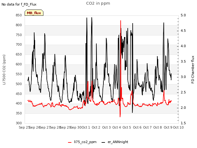Click the 550 value on left axis
The height and width of the screenshot is (148, 197).
(19, 74)
